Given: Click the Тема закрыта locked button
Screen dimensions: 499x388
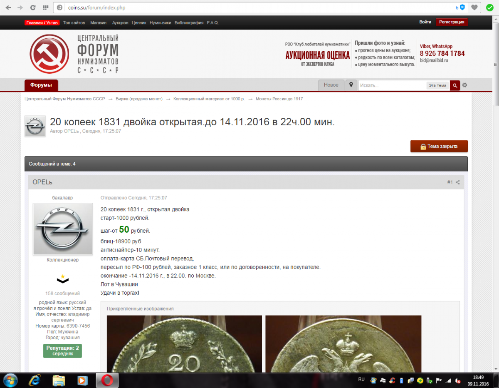Looking at the screenshot, I should (x=439, y=147).
